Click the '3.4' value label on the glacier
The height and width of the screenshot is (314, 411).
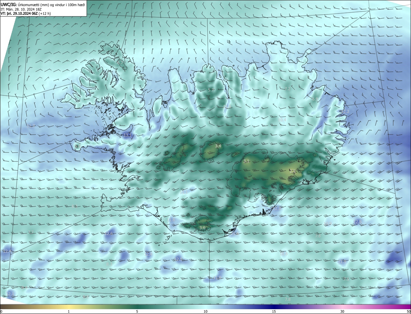point(218,146)
